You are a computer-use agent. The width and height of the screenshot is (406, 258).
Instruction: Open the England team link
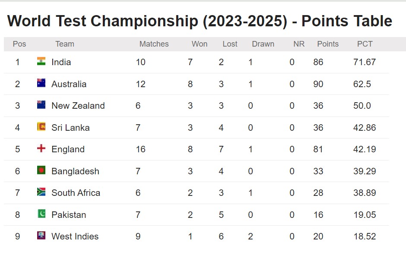[68, 149]
